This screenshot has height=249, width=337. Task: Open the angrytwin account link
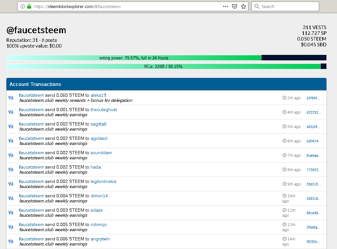[x=100, y=239]
